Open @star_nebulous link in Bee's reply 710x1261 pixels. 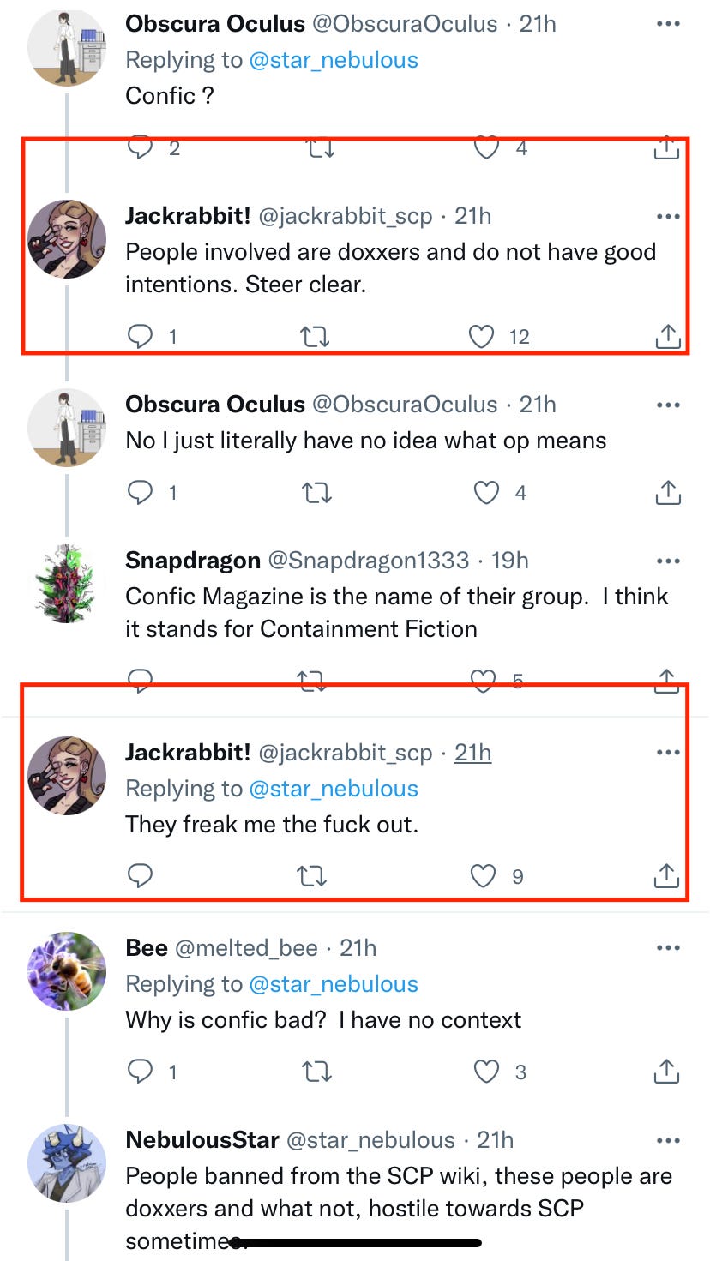pos(333,984)
